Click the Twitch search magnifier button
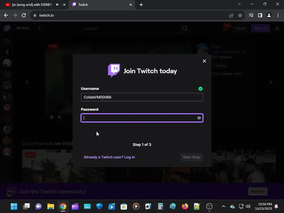The image size is (284, 213). coord(185,28)
